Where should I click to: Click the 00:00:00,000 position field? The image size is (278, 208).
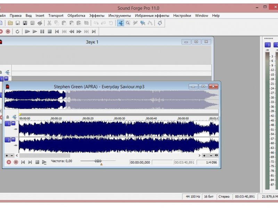tap(140, 162)
